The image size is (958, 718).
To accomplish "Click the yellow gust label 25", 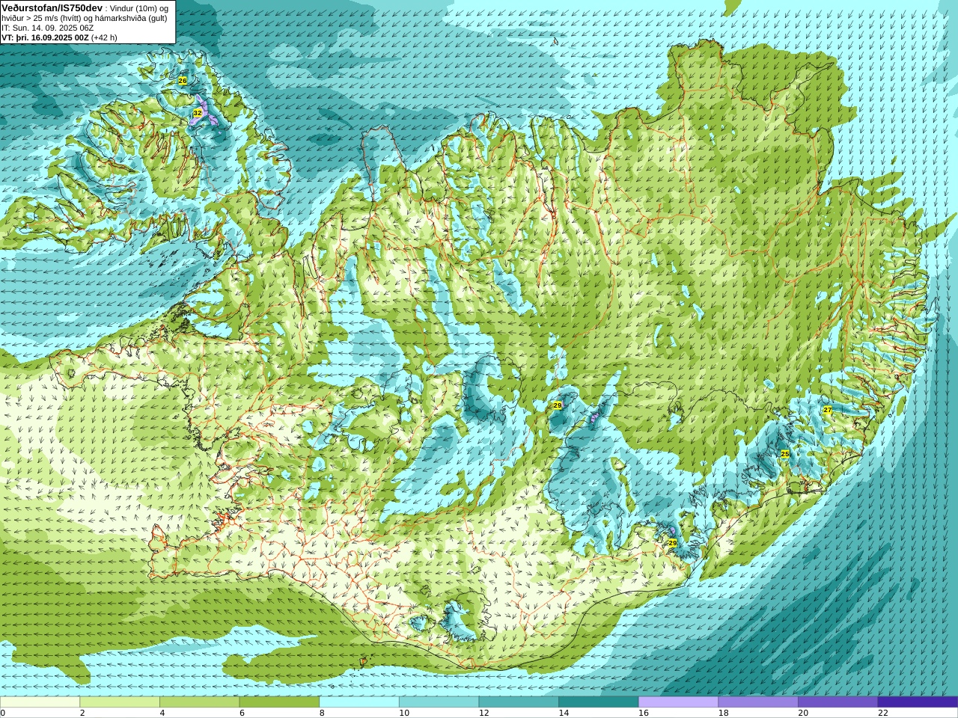I will [785, 454].
